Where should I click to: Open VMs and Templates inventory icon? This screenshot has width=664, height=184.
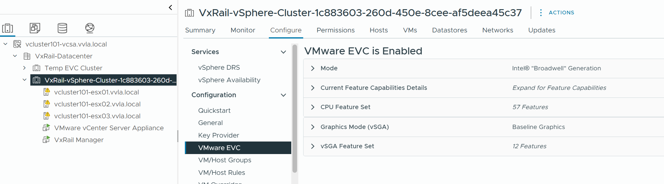[x=35, y=28]
